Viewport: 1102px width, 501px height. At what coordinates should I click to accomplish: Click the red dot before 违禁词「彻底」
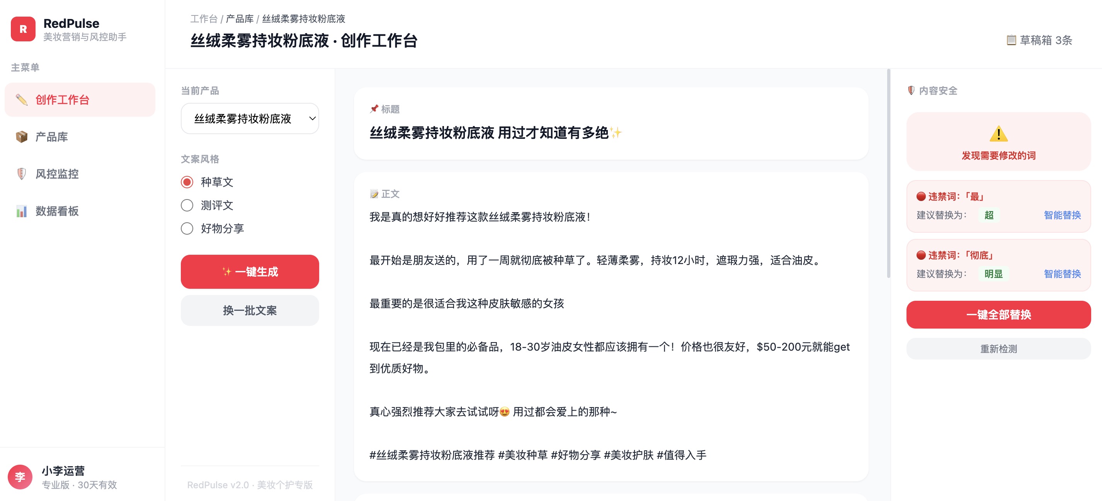point(921,255)
